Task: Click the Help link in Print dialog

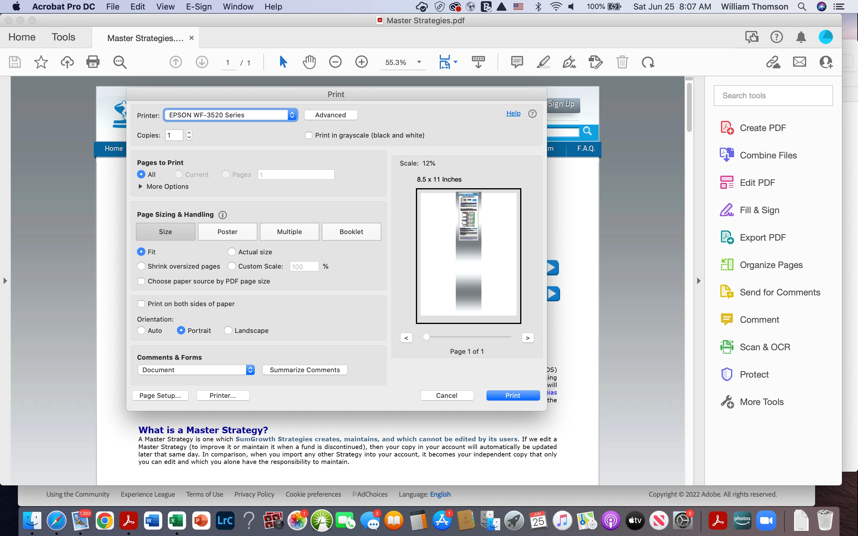Action: (x=513, y=113)
